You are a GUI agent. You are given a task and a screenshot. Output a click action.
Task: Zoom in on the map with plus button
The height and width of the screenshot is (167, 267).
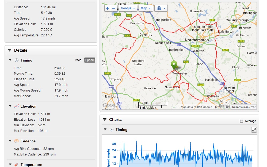[108, 8]
